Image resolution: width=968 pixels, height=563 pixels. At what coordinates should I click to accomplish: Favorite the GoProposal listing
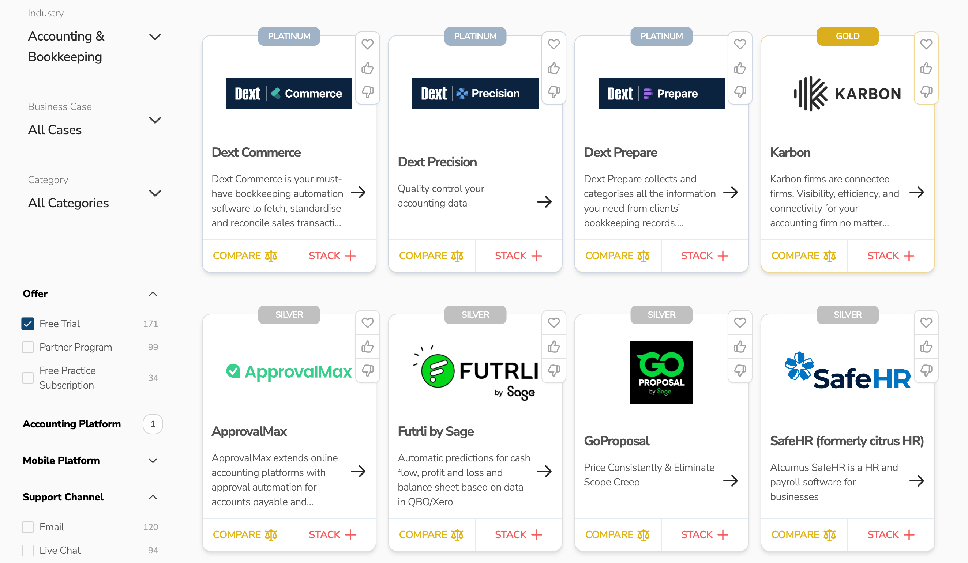click(x=740, y=322)
